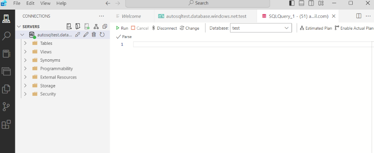Click the disconnect plug icon on autosqltest server
Viewport: 374px width, 153px height.
[77, 35]
